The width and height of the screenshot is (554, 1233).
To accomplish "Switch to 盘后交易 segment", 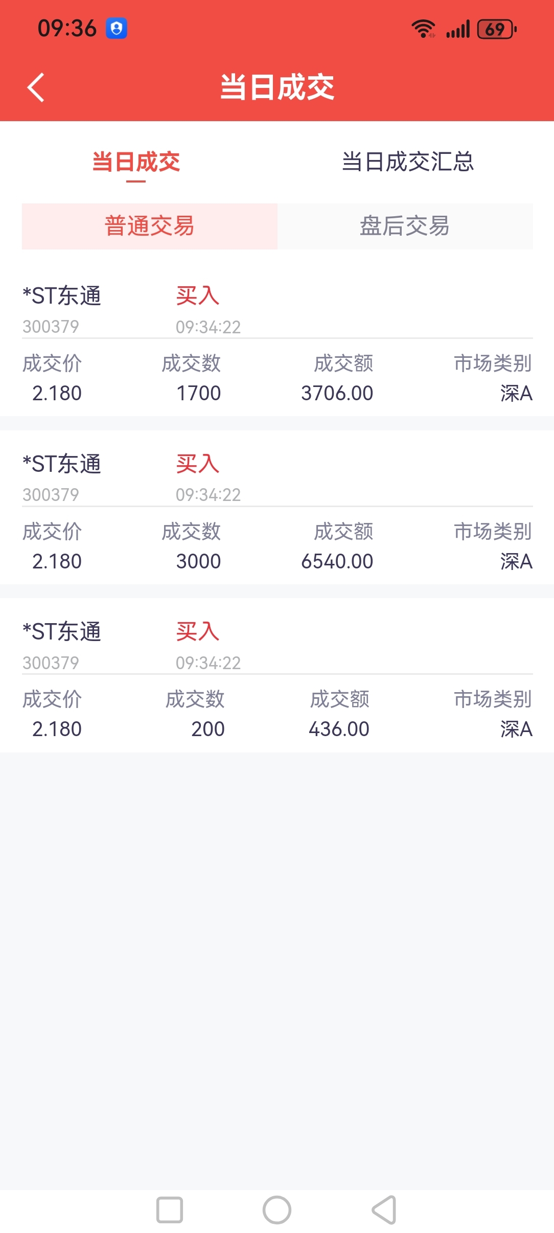I will [405, 226].
